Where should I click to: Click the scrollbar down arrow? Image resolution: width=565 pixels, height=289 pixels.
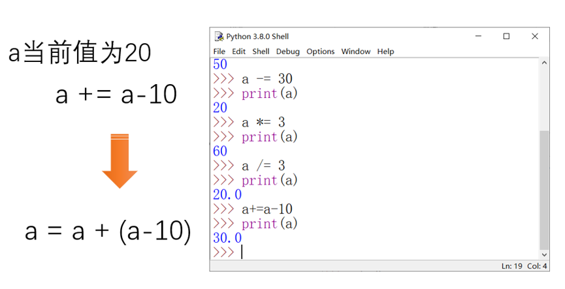pos(544,255)
